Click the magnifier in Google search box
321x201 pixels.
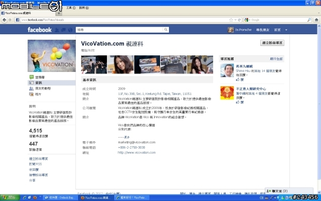[309, 20]
